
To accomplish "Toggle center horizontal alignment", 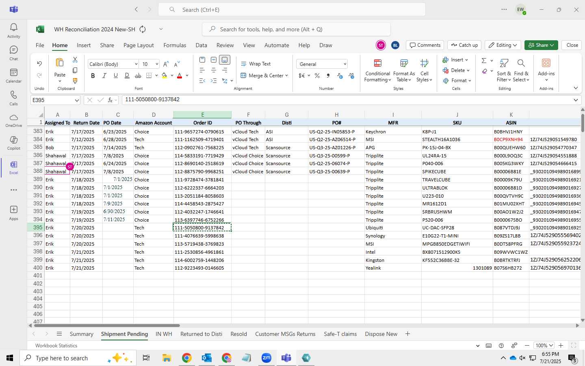I will [x=213, y=70].
